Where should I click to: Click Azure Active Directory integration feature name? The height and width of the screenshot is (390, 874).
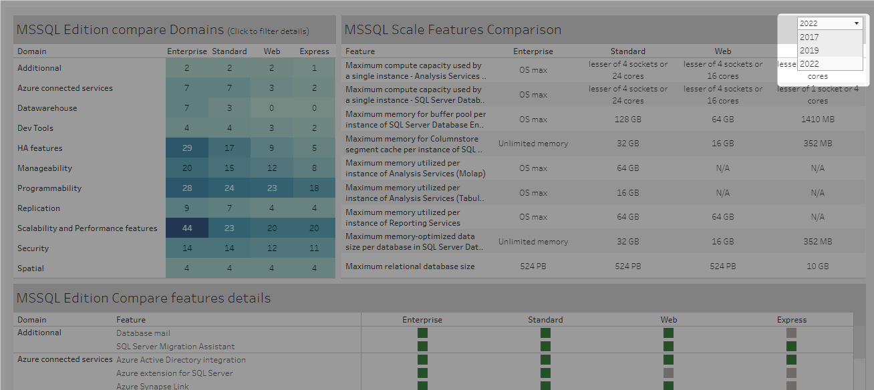pyautogui.click(x=181, y=360)
